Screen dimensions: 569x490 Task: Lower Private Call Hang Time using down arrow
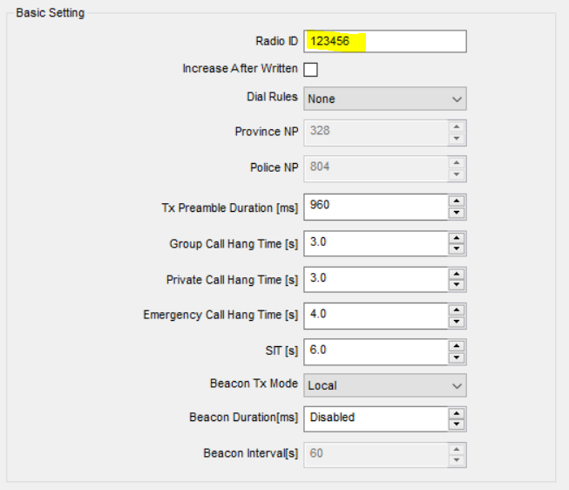click(x=457, y=285)
